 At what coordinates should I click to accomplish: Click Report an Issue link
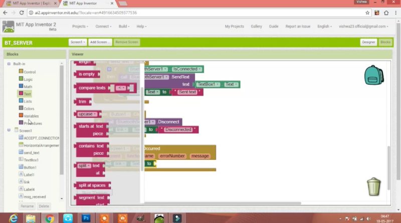[298, 27]
